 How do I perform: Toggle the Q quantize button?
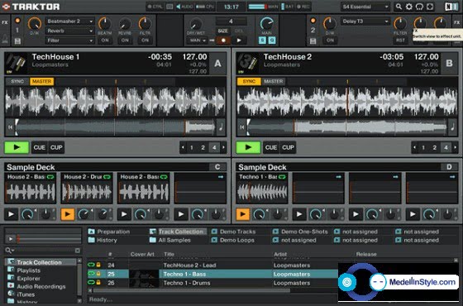tap(272, 41)
